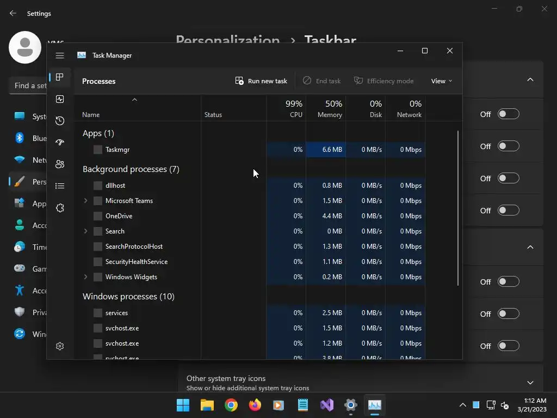Select the SearchProtocolHost process row

[x=250, y=247]
